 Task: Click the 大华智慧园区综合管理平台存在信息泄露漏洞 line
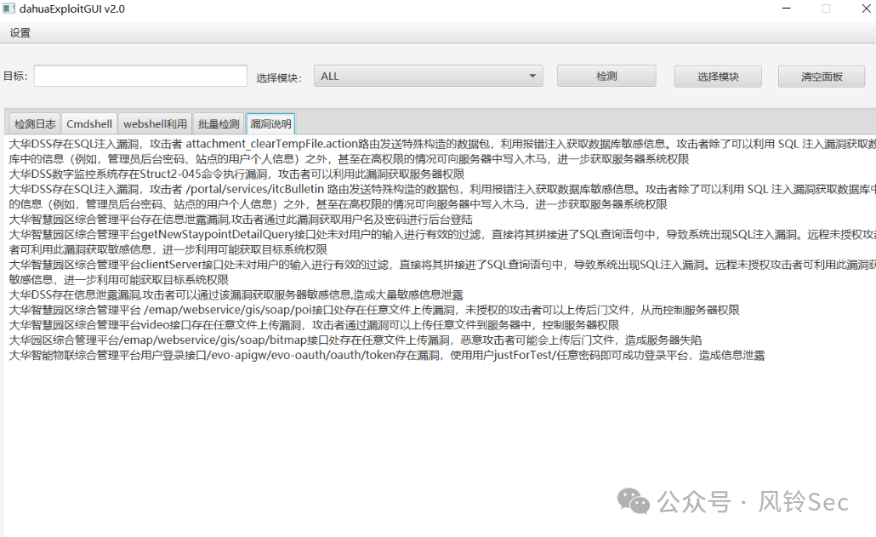(x=241, y=220)
